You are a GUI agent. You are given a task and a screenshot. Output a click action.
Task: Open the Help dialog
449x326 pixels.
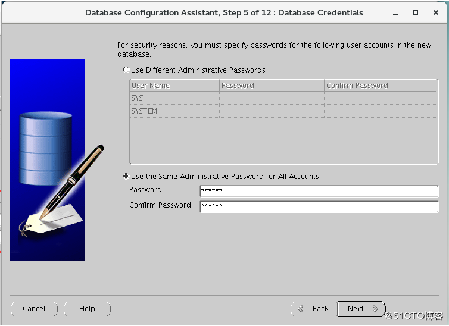(x=87, y=309)
